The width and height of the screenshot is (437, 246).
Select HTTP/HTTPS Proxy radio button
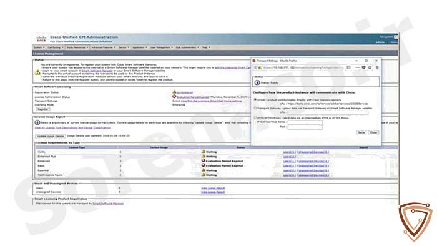[x=255, y=117]
